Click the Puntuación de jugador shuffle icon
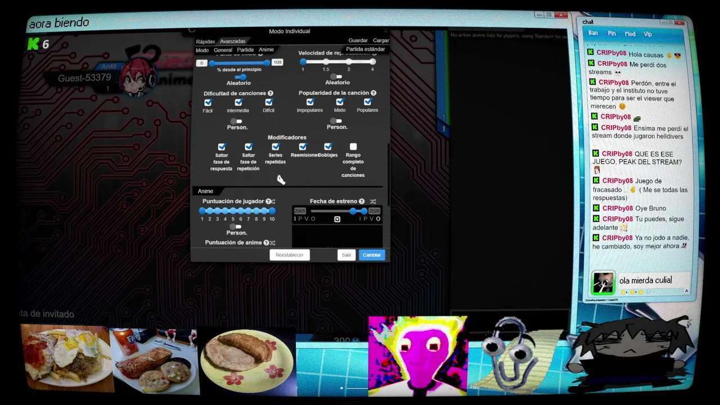 coord(273,201)
